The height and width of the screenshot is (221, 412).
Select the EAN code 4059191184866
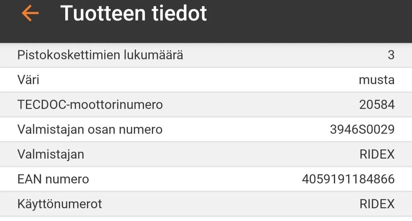pos(348,179)
